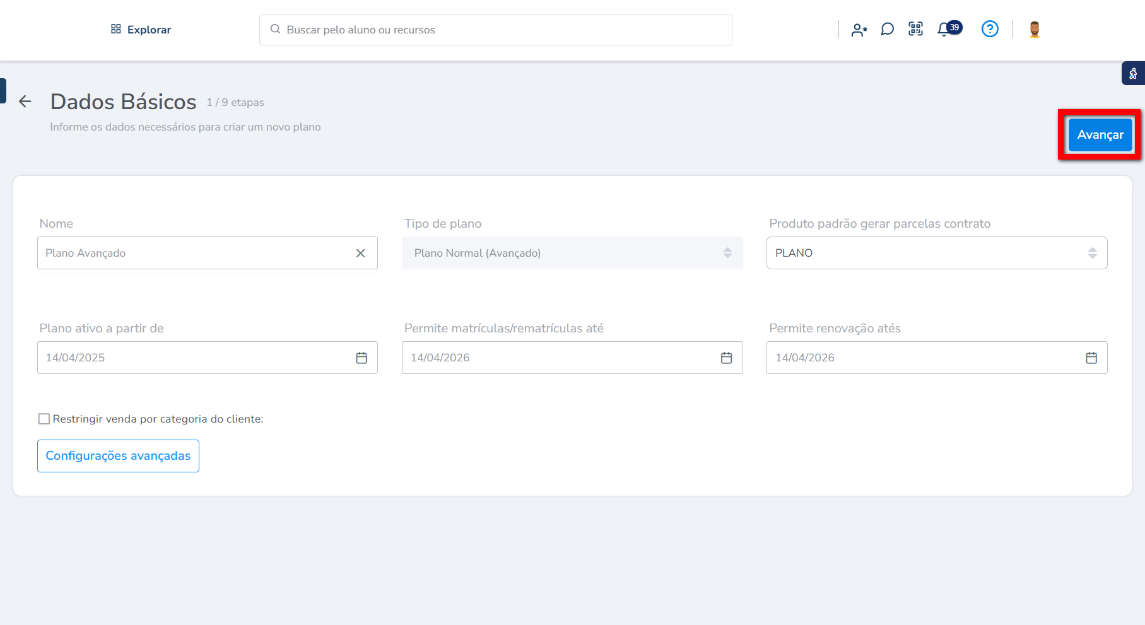This screenshot has width=1145, height=625.
Task: Open the Explorar menu grid icon
Action: [x=116, y=29]
